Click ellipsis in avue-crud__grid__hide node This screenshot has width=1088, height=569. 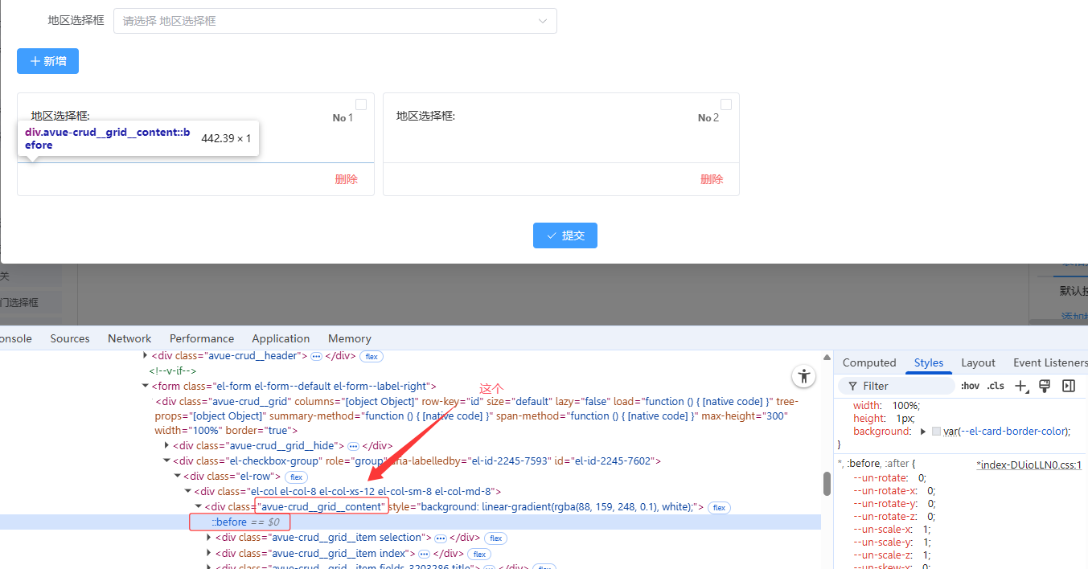coord(353,446)
